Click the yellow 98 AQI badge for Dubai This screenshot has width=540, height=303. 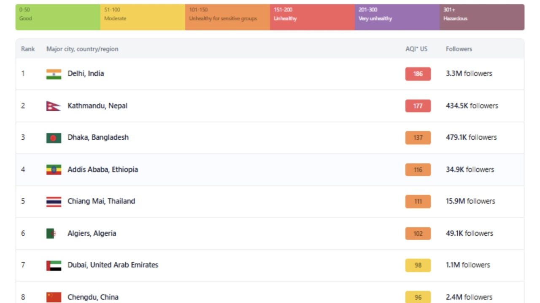418,265
